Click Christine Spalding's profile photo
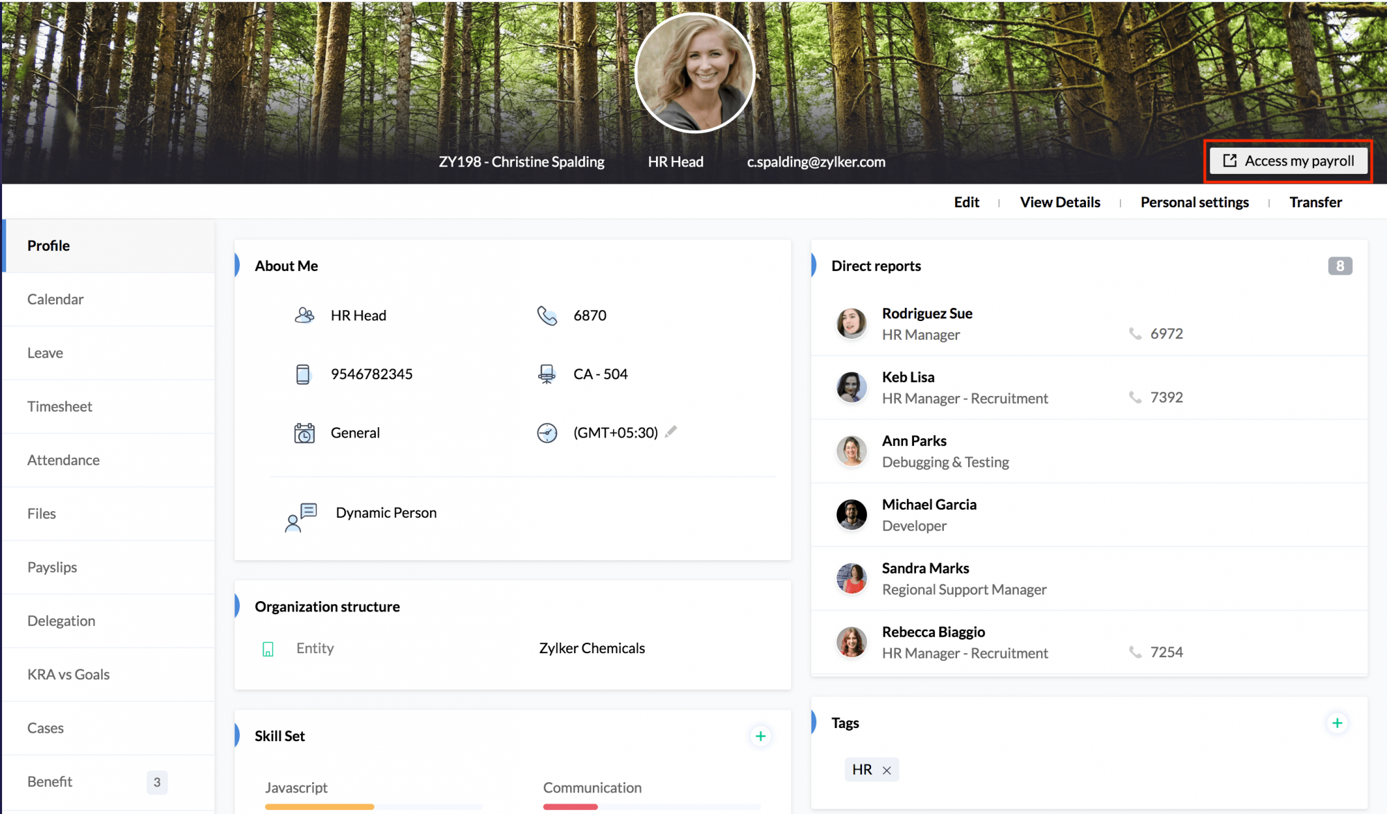Image resolution: width=1387 pixels, height=814 pixels. 694,73
